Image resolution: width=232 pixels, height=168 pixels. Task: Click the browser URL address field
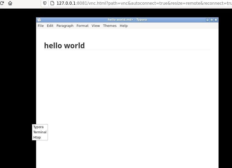click(x=136, y=3)
